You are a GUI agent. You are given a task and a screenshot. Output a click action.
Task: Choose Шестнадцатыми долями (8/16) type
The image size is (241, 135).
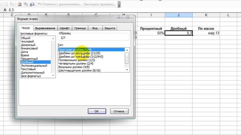(x=92, y=70)
